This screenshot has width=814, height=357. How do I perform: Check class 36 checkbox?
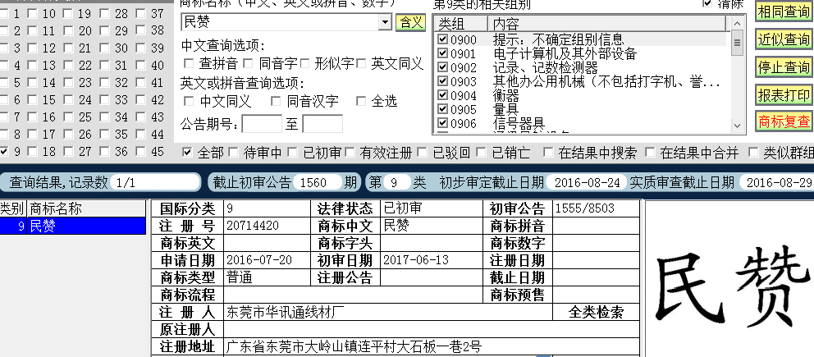click(105, 152)
